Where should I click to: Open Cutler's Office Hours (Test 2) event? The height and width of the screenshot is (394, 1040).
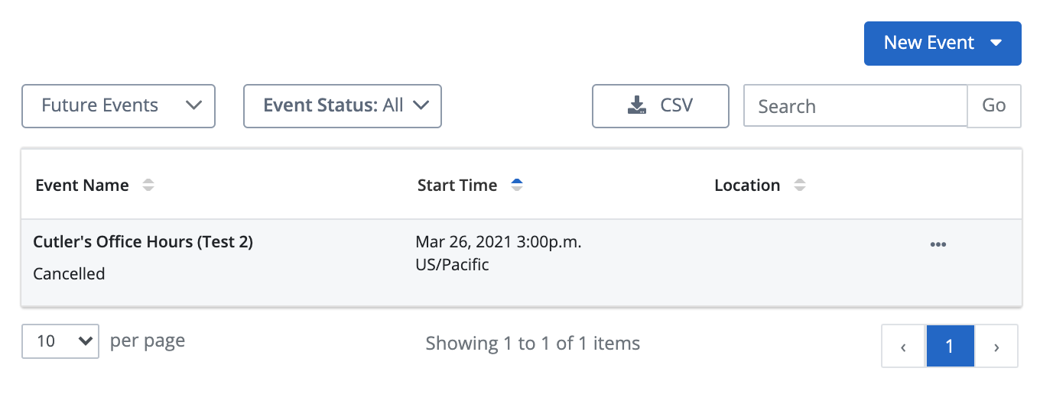(x=143, y=242)
